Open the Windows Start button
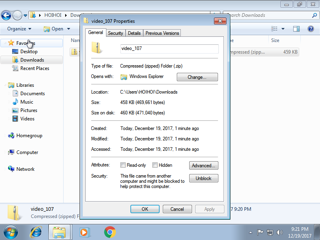 click(x=10, y=232)
